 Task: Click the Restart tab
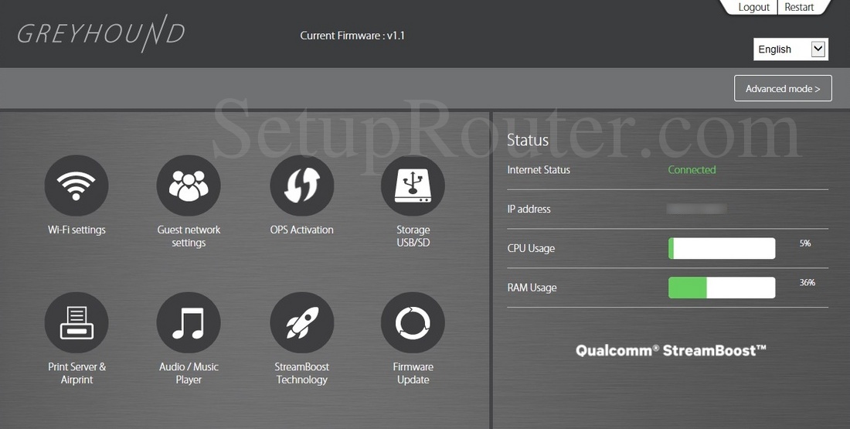(x=799, y=7)
